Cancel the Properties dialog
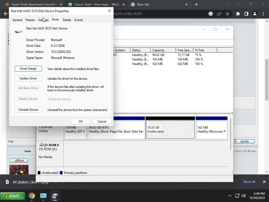 pos(102,122)
